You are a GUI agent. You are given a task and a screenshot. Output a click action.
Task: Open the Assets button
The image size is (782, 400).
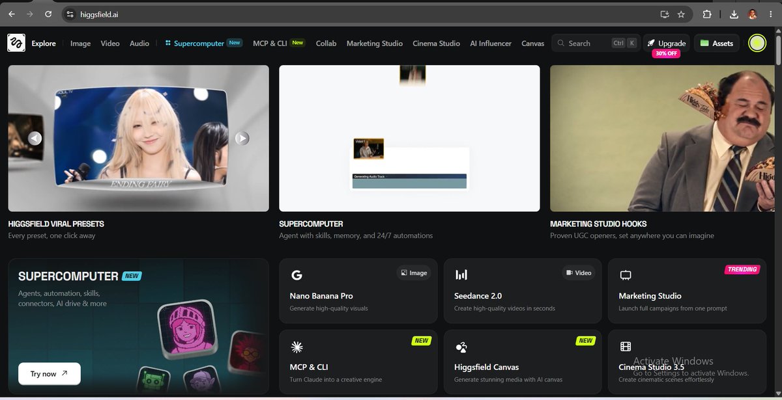click(717, 43)
